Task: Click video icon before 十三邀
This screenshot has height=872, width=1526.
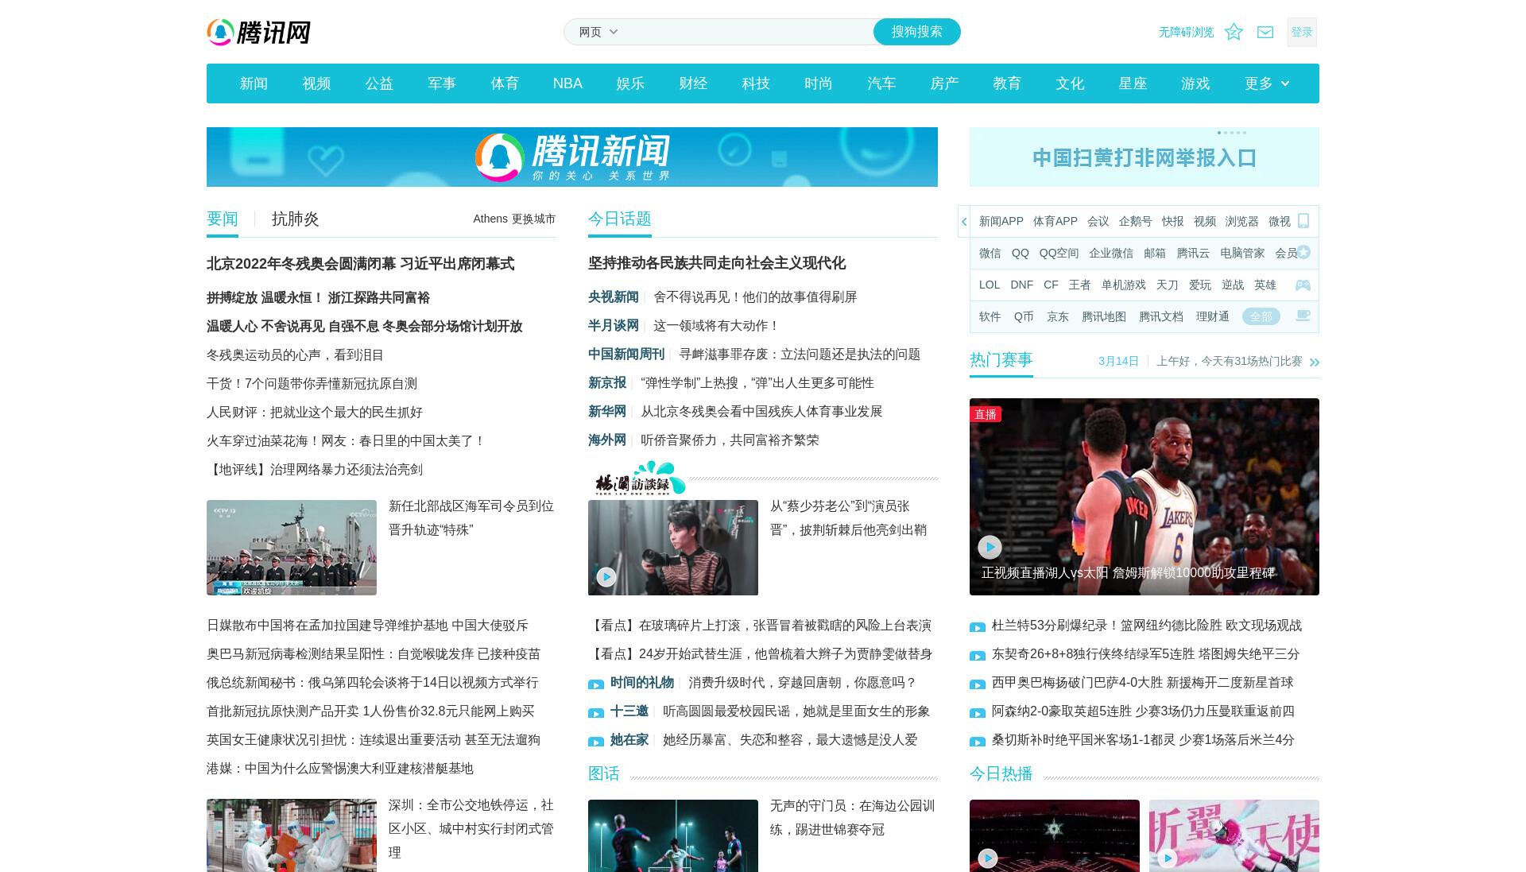Action: 596,713
